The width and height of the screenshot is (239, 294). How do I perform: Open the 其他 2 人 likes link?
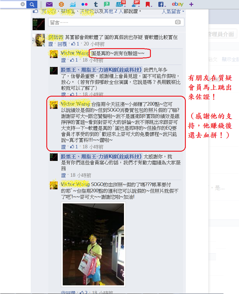coord(113,11)
